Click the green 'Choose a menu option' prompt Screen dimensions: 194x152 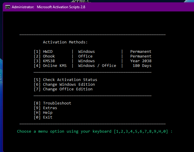pos(95,131)
